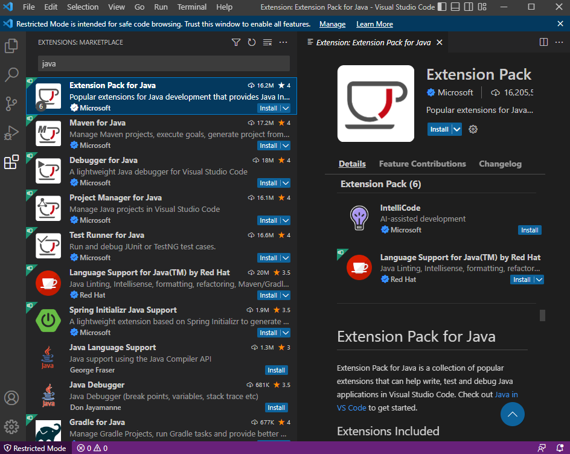Open the Explorer view in activity bar
The width and height of the screenshot is (570, 454).
[x=11, y=46]
